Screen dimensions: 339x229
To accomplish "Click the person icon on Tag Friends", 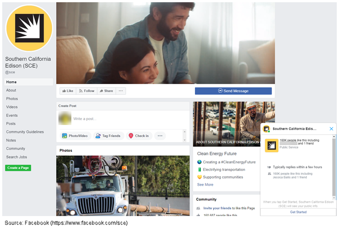I will point(98,136).
